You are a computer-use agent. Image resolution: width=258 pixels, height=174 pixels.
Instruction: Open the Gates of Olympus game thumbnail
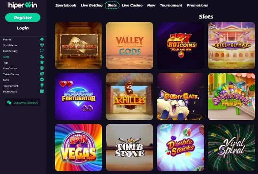231,45
